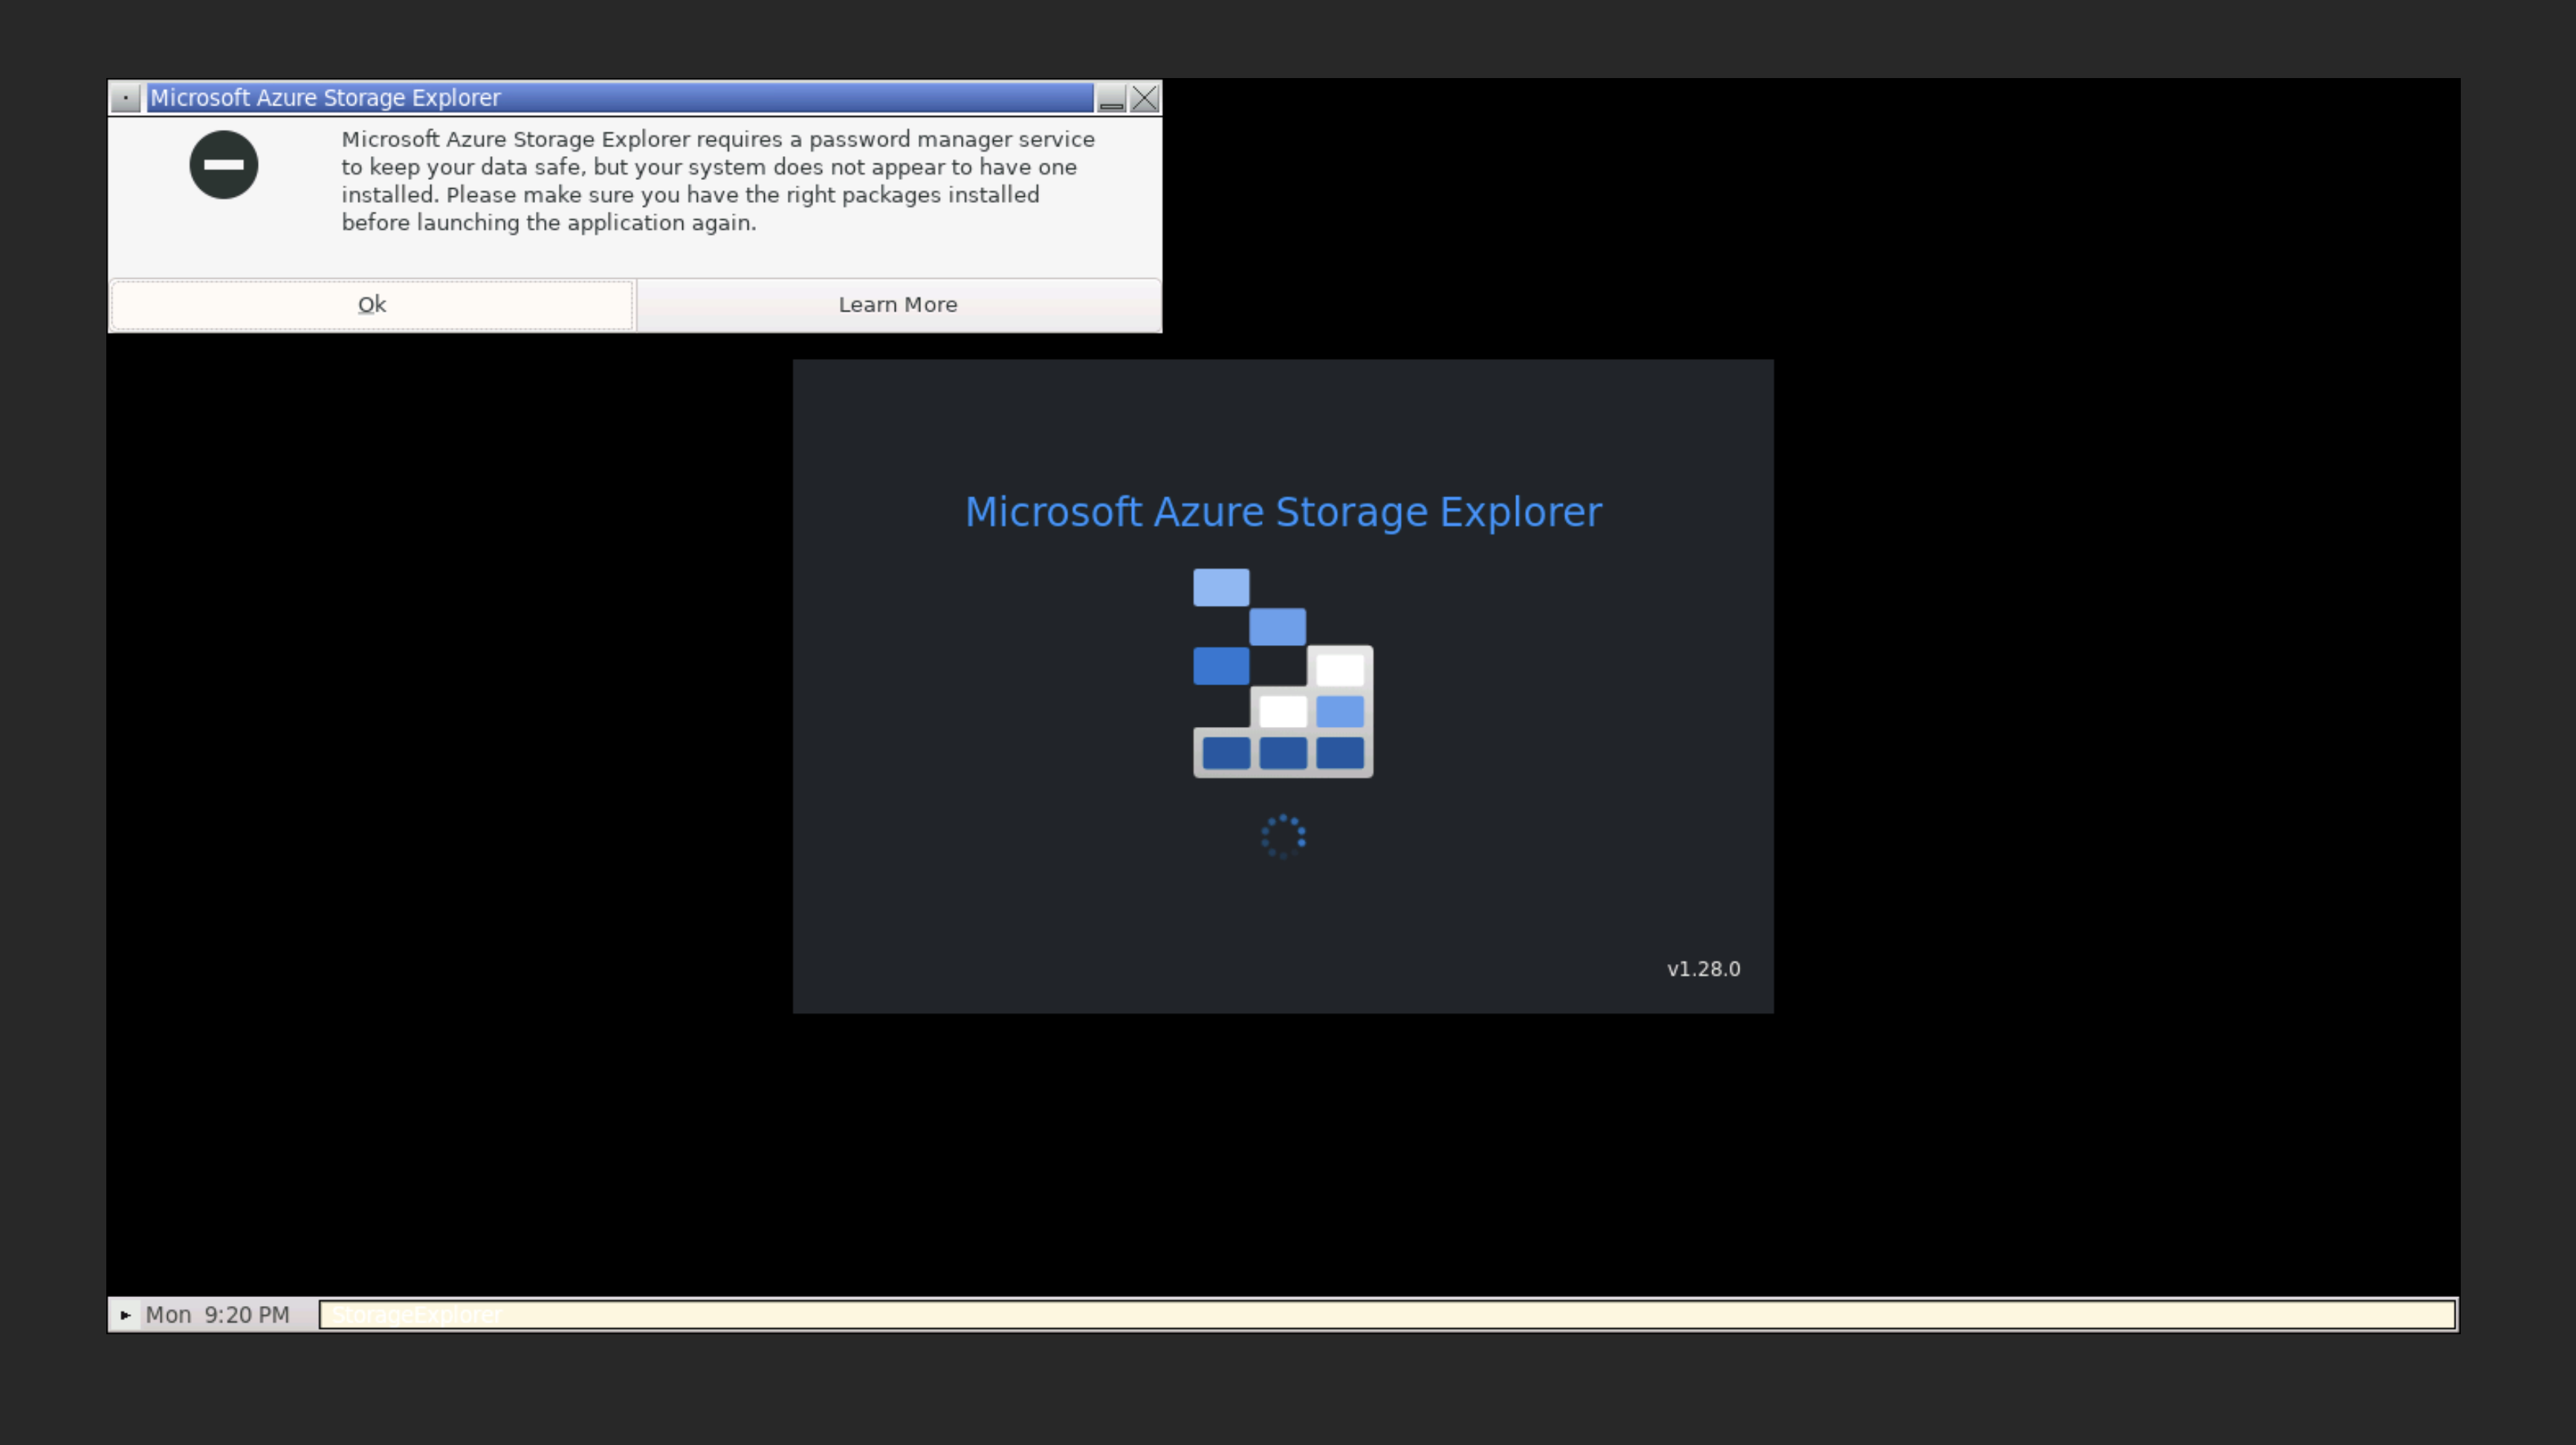The height and width of the screenshot is (1445, 2576).
Task: Click the Learn More button
Action: (x=897, y=304)
